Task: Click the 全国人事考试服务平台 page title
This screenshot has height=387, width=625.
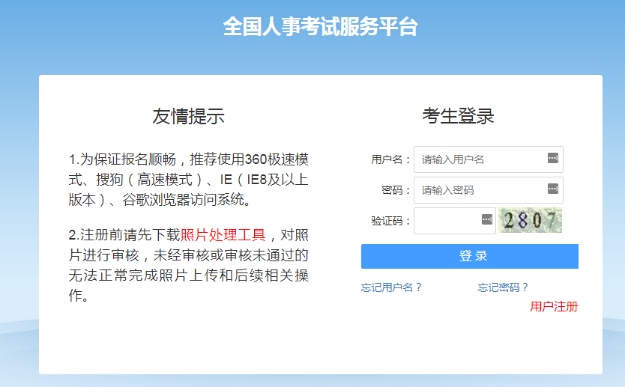Action: [320, 27]
